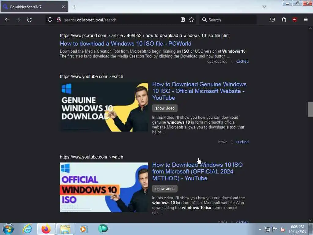The image size is (313, 235).
Task: Click the pcworld.com result URL text
Action: 145,35
